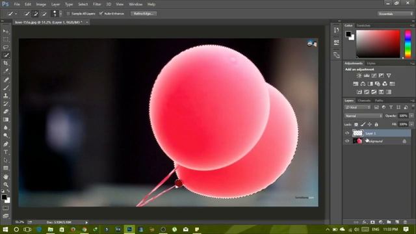
Task: Switch to the Styles tab
Action: [x=371, y=64]
